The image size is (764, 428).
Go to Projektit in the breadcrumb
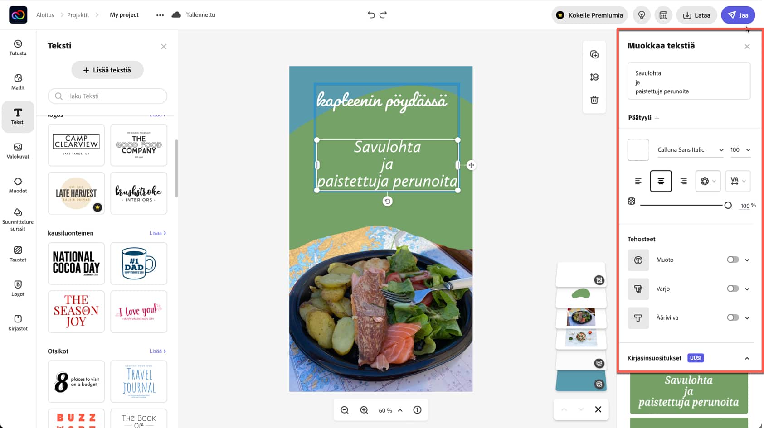[x=78, y=15]
